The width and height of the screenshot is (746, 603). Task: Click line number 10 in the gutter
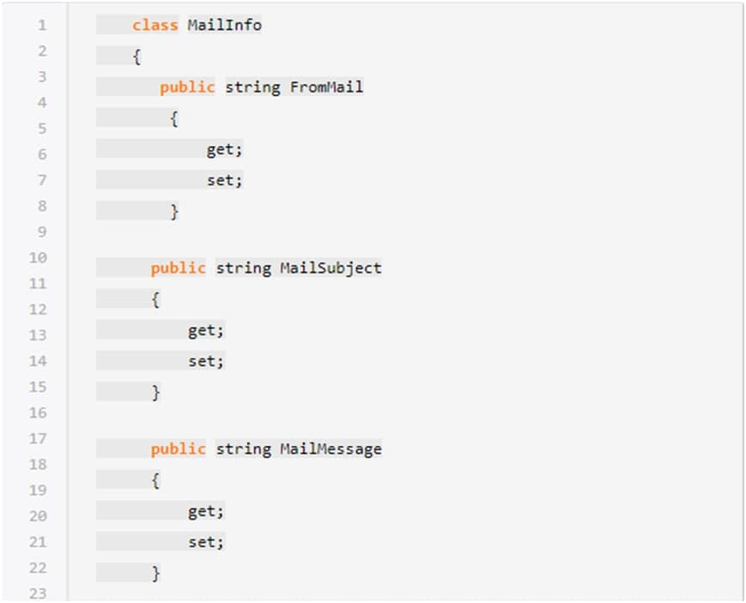(x=38, y=257)
